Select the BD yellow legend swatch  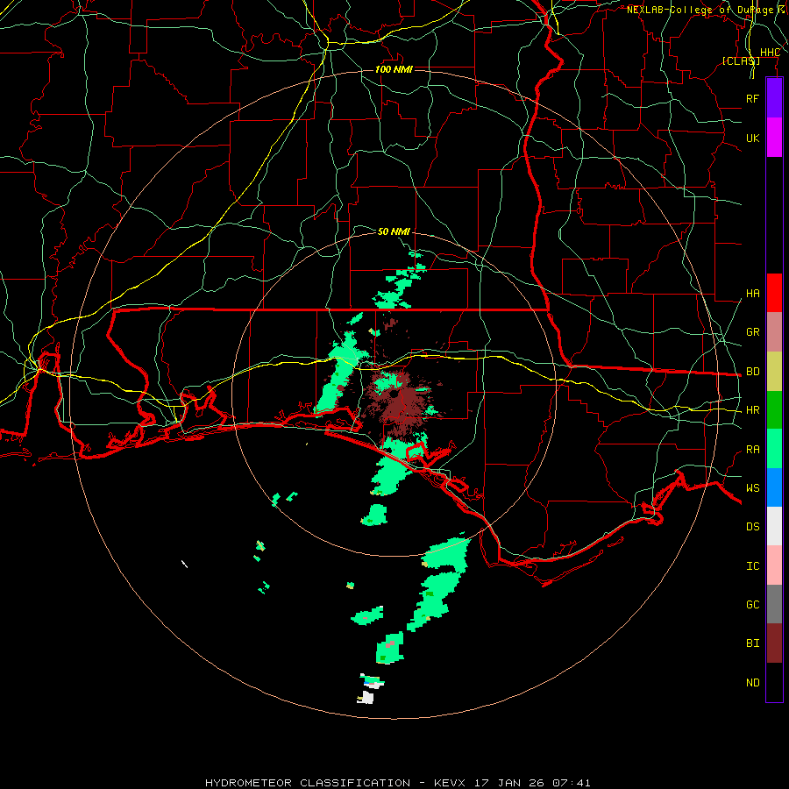[x=774, y=372]
